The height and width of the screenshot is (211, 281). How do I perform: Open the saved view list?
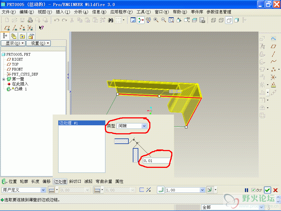(187, 20)
